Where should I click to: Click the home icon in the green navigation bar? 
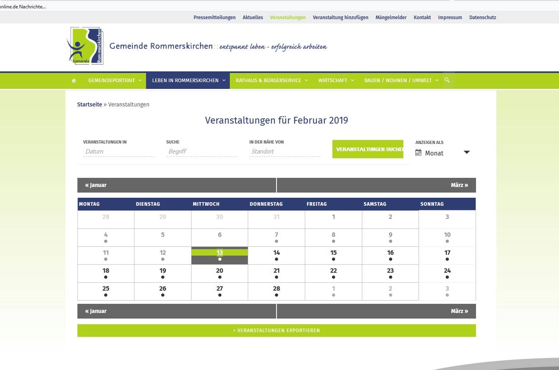74,81
